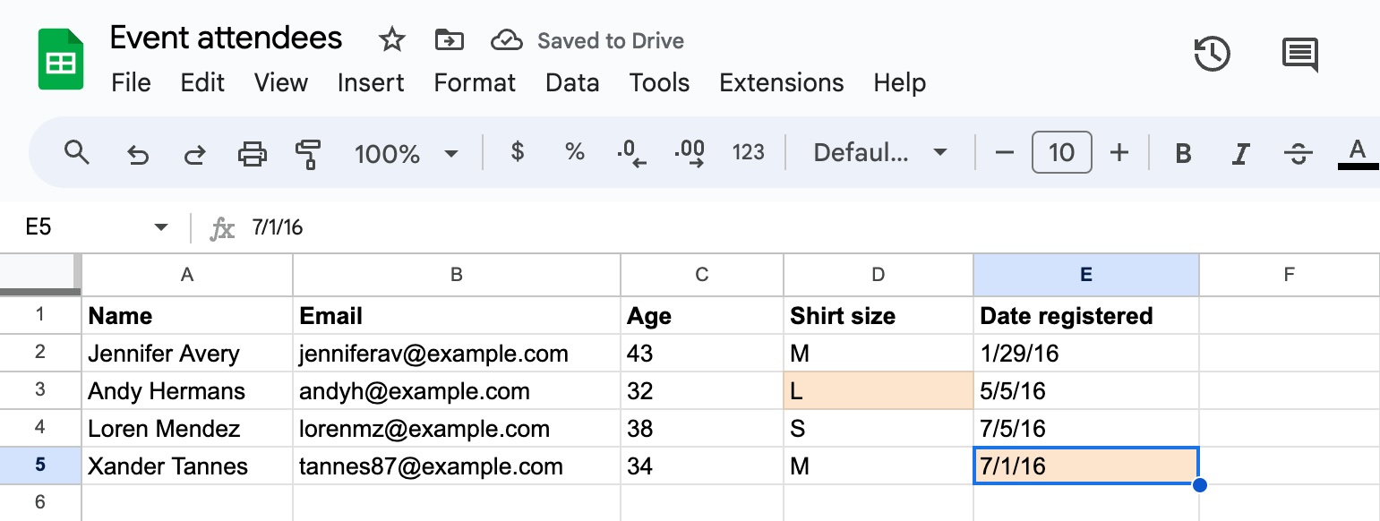Open the Format menu
This screenshot has width=1380, height=521.
coord(474,82)
